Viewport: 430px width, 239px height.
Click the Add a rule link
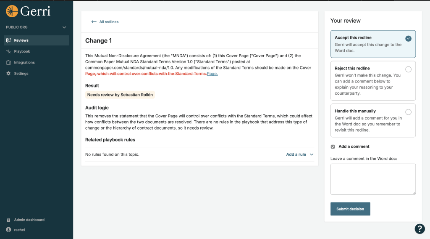[296, 154]
